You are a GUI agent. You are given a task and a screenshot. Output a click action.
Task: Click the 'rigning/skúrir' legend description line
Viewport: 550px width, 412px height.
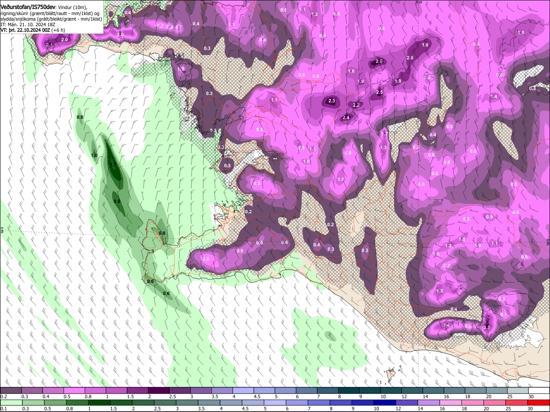pos(50,13)
